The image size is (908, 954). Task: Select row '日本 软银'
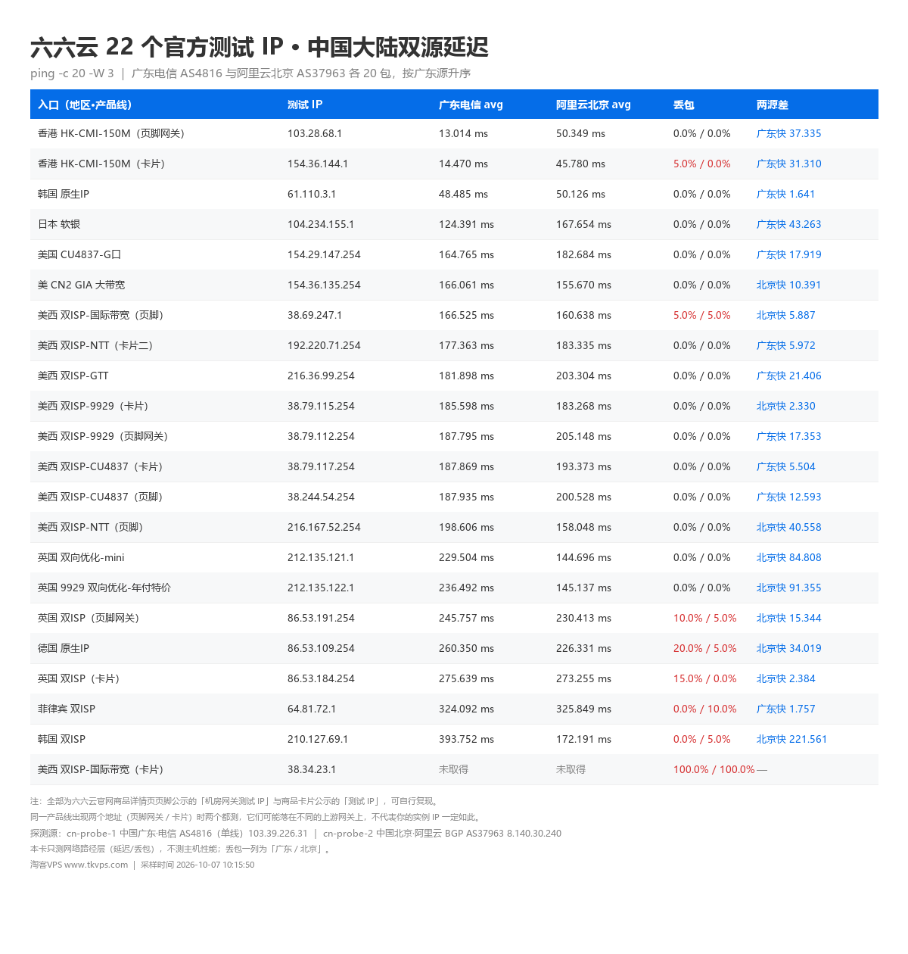454,224
